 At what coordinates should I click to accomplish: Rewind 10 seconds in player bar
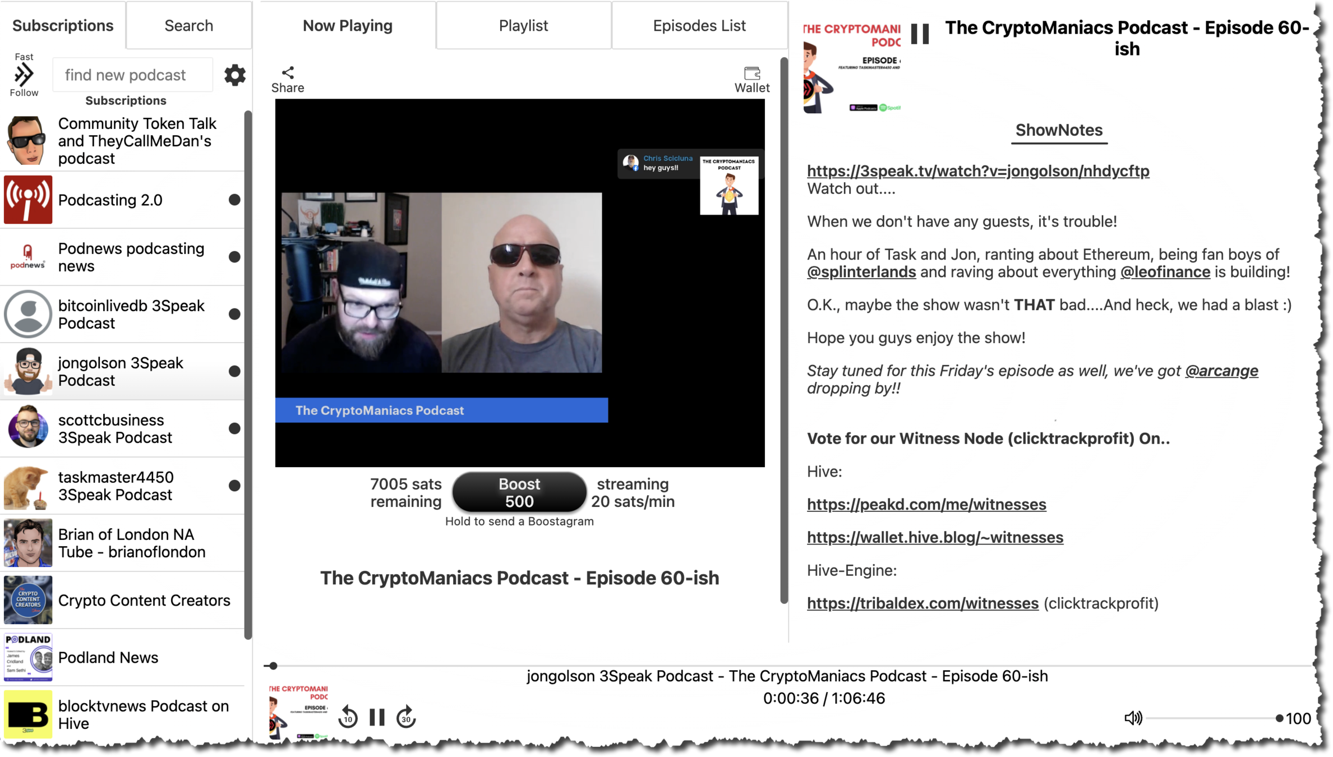point(348,717)
